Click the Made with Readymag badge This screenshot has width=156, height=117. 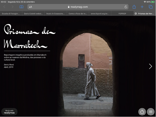(9, 112)
